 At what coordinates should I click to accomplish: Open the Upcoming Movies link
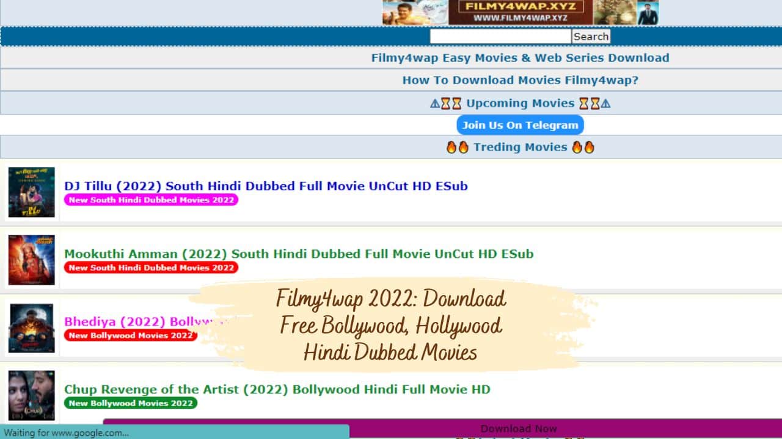tap(520, 103)
